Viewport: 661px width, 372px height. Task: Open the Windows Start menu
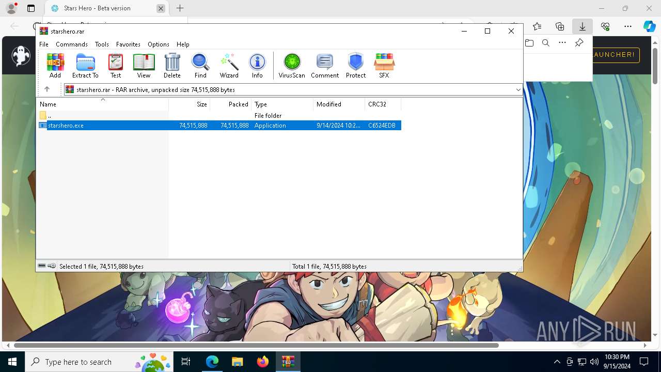click(12, 362)
